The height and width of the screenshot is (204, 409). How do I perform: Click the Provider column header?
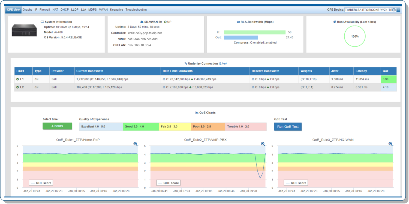[x=62, y=71]
